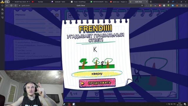This screenshot has width=188, height=106.
Task: Click the play-circle sidebar icon
Action: point(2,9)
